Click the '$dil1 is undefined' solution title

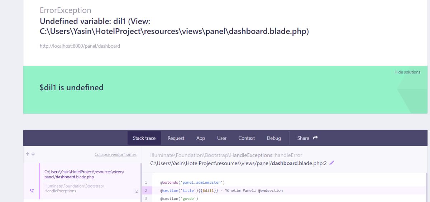coord(71,87)
